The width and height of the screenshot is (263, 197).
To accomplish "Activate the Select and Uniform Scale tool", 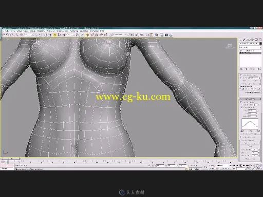I will [x=63, y=35].
